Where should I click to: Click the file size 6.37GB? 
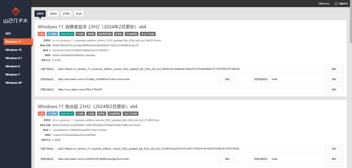point(56,60)
